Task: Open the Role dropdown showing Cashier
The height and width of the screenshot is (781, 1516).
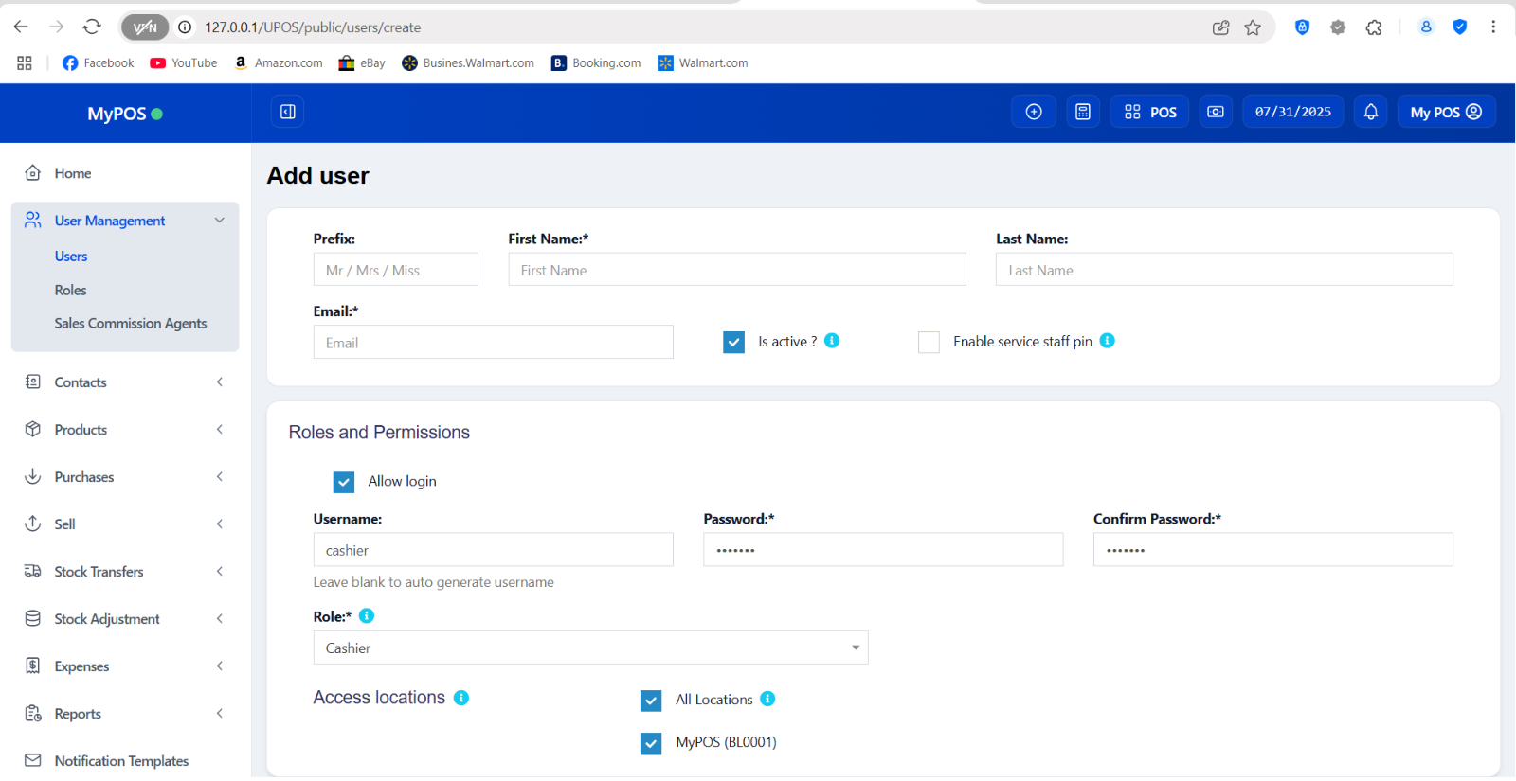Action: (x=590, y=648)
